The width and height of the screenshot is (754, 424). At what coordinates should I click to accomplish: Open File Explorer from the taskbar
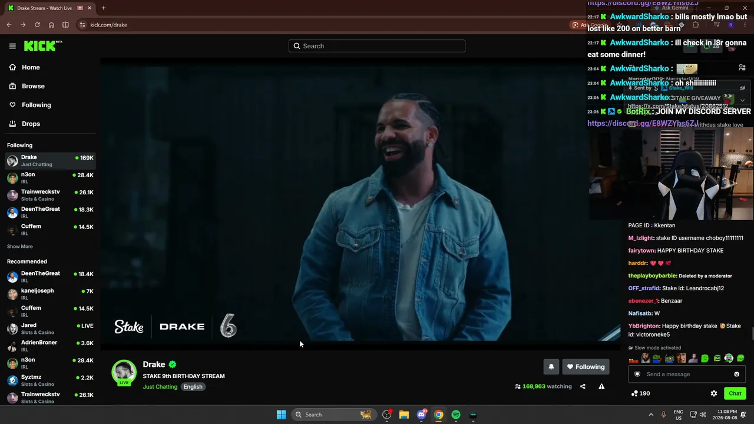tap(404, 415)
